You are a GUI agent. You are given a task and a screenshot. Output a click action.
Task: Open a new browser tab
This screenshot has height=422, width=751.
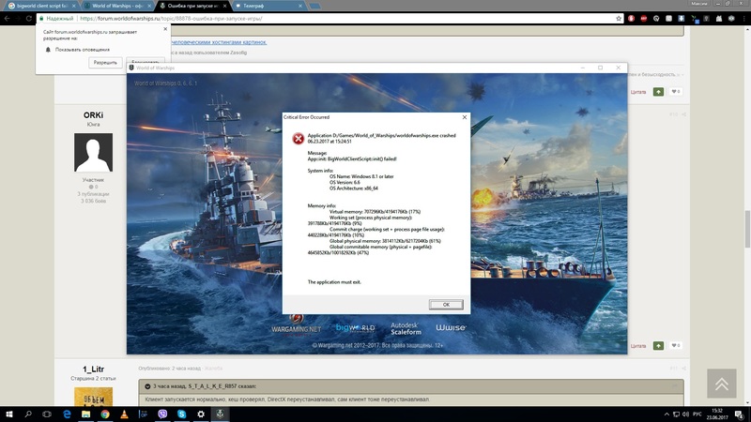pyautogui.click(x=314, y=6)
